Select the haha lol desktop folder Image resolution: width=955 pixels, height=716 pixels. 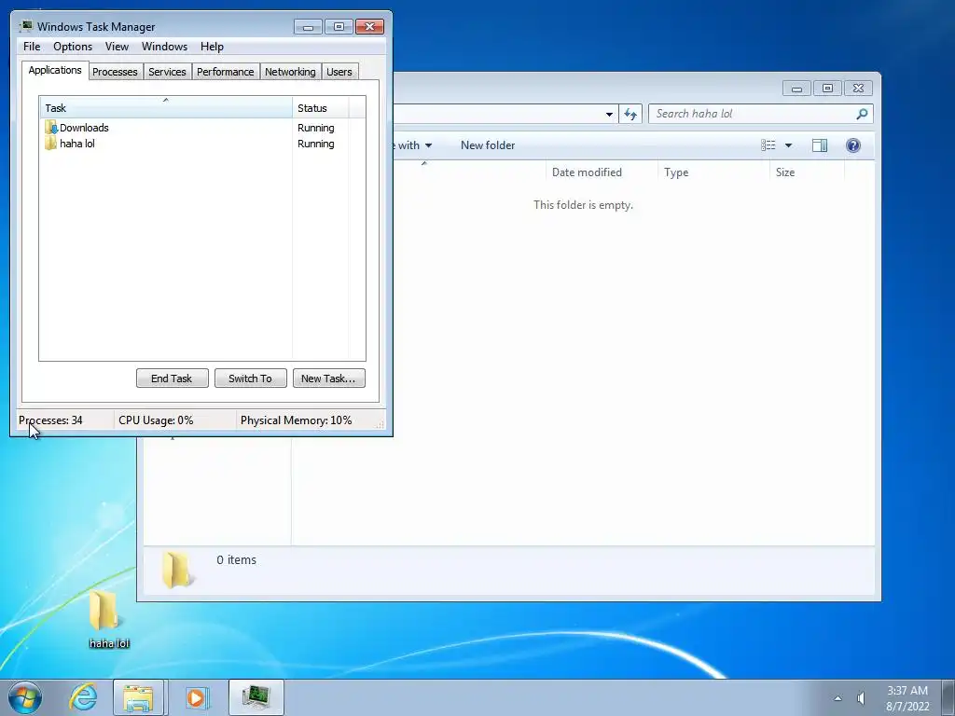click(x=109, y=619)
